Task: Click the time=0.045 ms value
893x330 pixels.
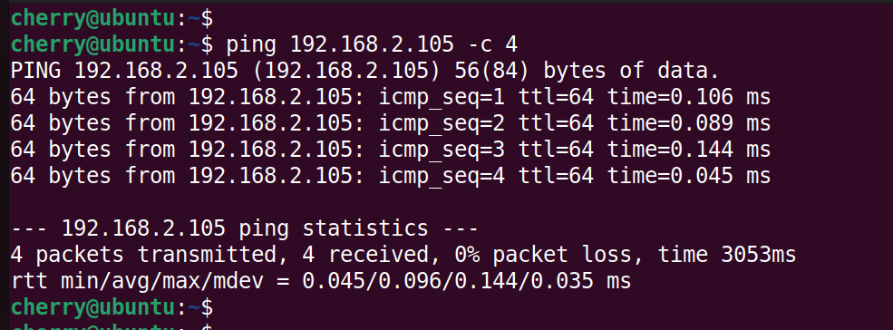Action: coord(689,176)
